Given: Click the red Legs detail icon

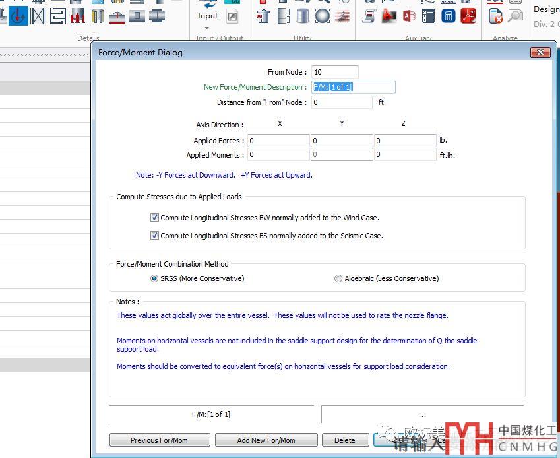Looking at the screenshot, I should (78, 16).
